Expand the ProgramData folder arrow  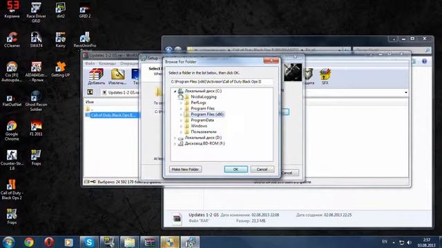tap(181, 120)
